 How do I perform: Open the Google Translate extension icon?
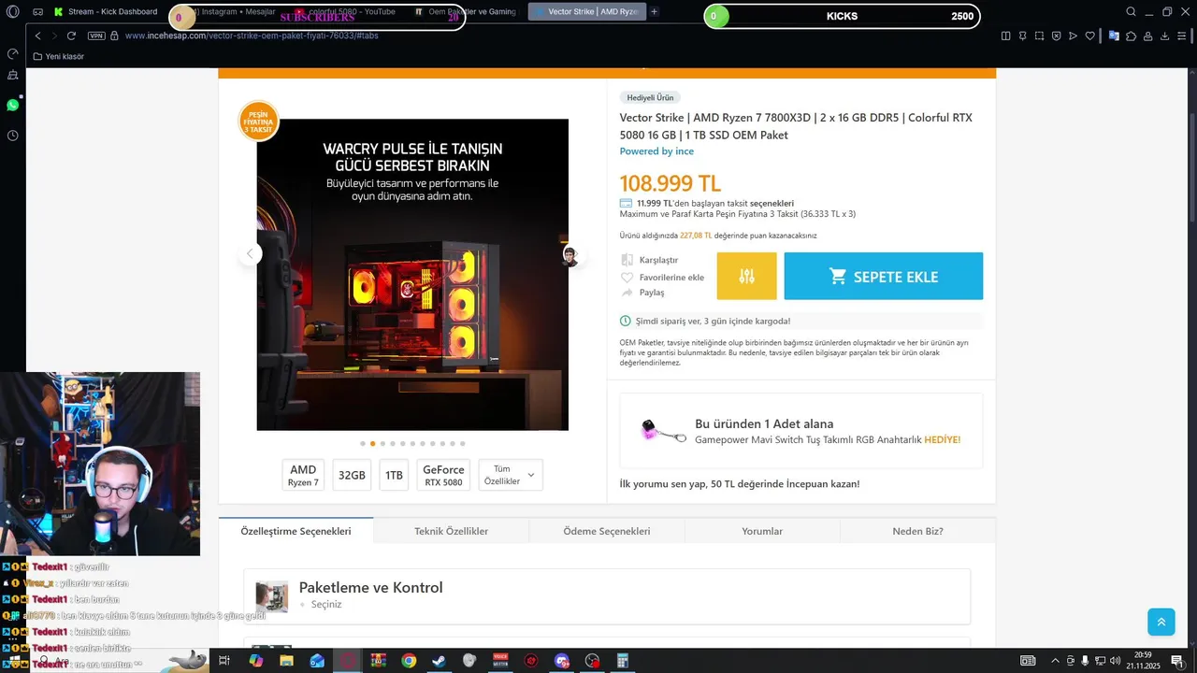tap(1114, 36)
